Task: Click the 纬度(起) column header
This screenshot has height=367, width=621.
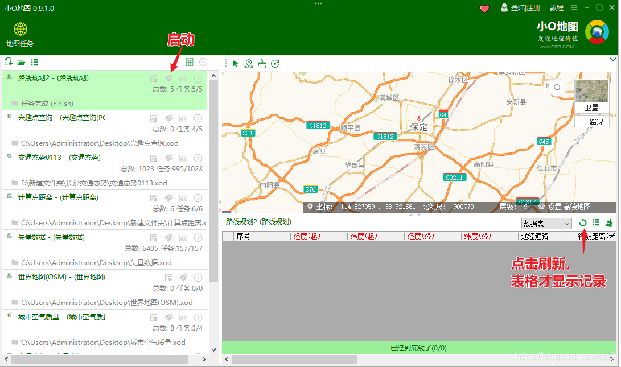Action: click(x=376, y=236)
